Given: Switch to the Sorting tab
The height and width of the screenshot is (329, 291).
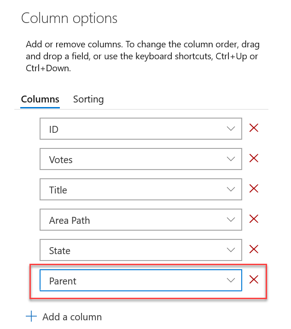Looking at the screenshot, I should [88, 99].
